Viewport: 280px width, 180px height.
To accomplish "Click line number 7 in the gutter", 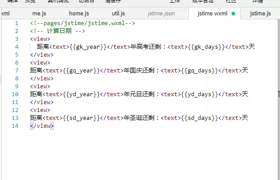I will point(17,71).
